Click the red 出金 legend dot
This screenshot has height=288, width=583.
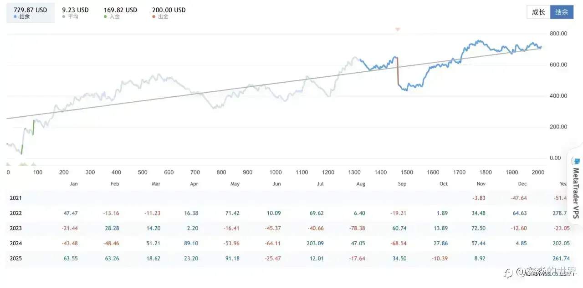[154, 17]
